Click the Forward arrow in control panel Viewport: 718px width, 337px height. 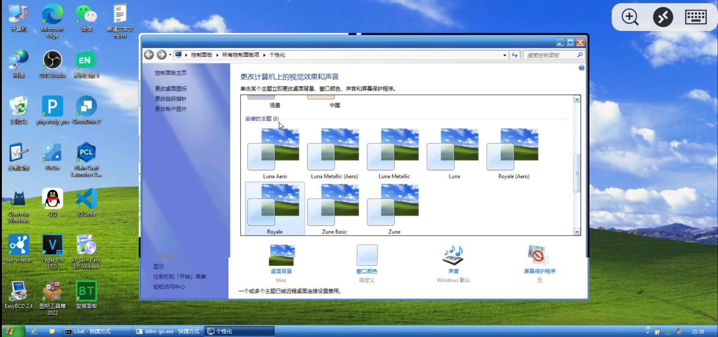(x=161, y=55)
